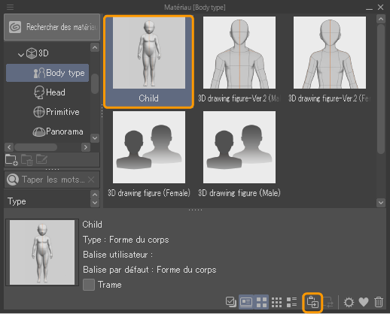Open Clip Studio Assets search button
The height and width of the screenshot is (314, 390).
pos(52,27)
